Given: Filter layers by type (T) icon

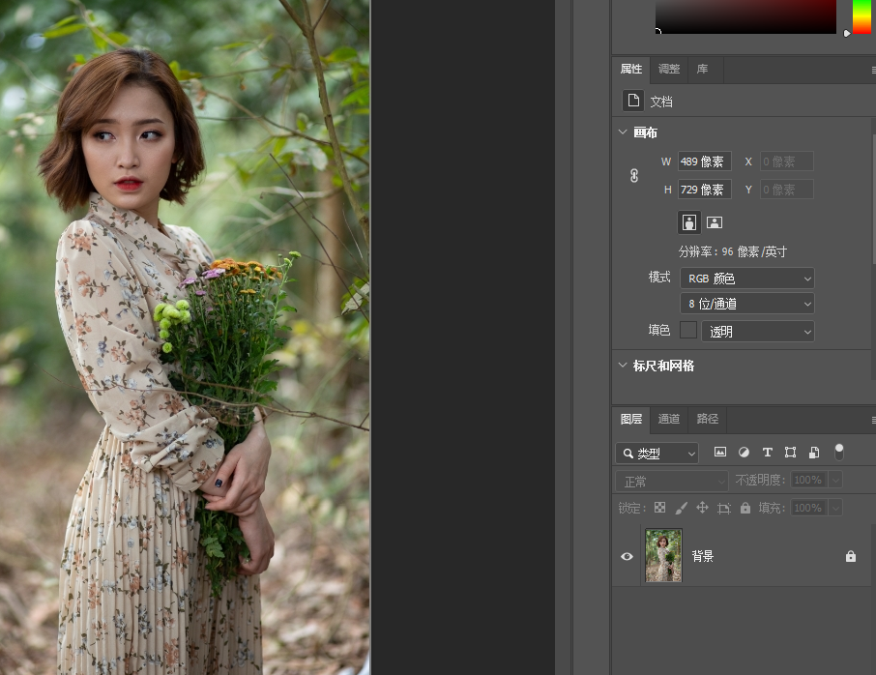Looking at the screenshot, I should pos(767,452).
